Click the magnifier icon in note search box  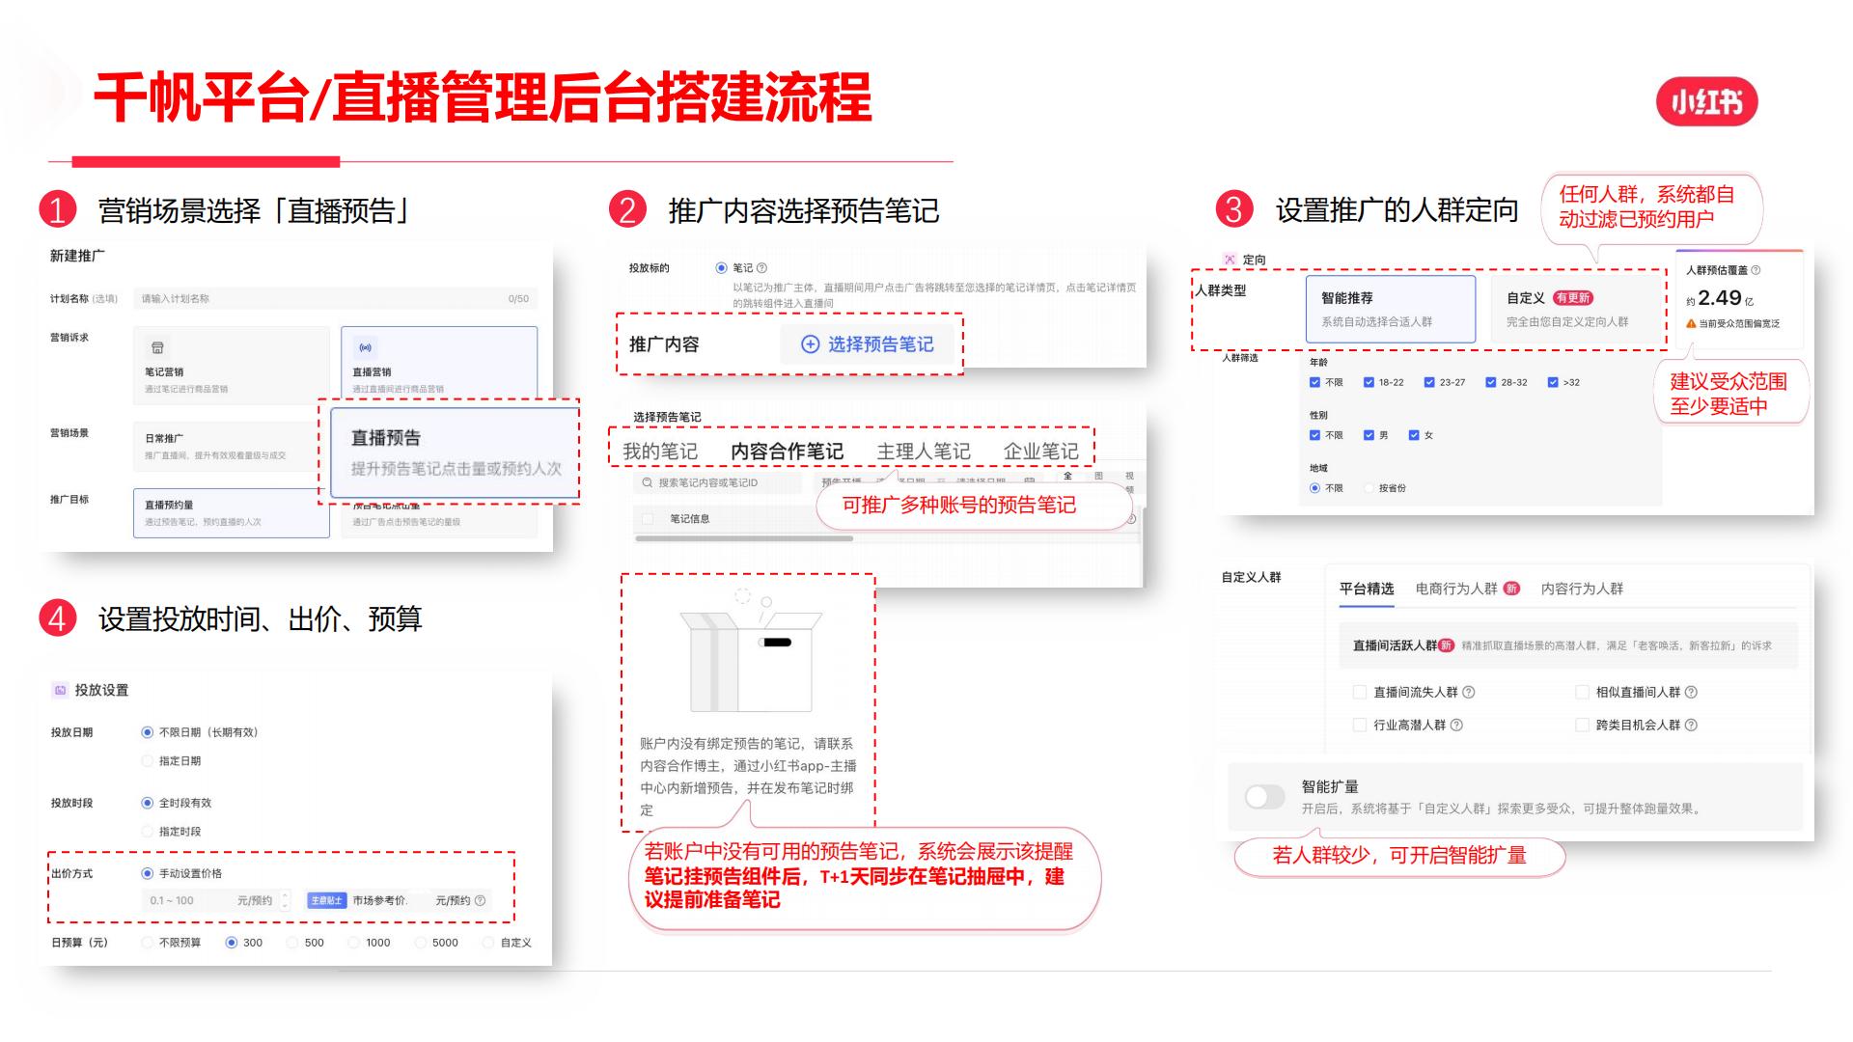click(648, 482)
